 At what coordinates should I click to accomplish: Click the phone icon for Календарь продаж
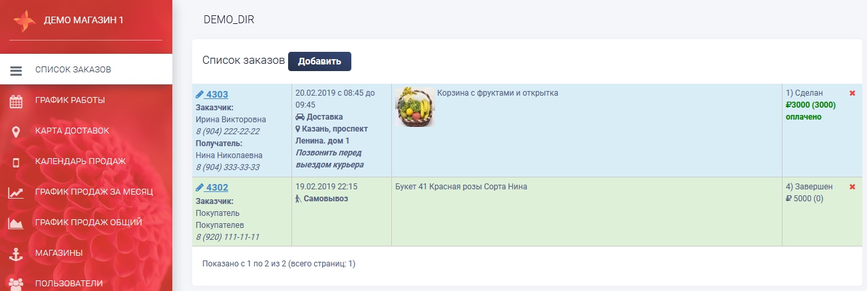tap(16, 161)
